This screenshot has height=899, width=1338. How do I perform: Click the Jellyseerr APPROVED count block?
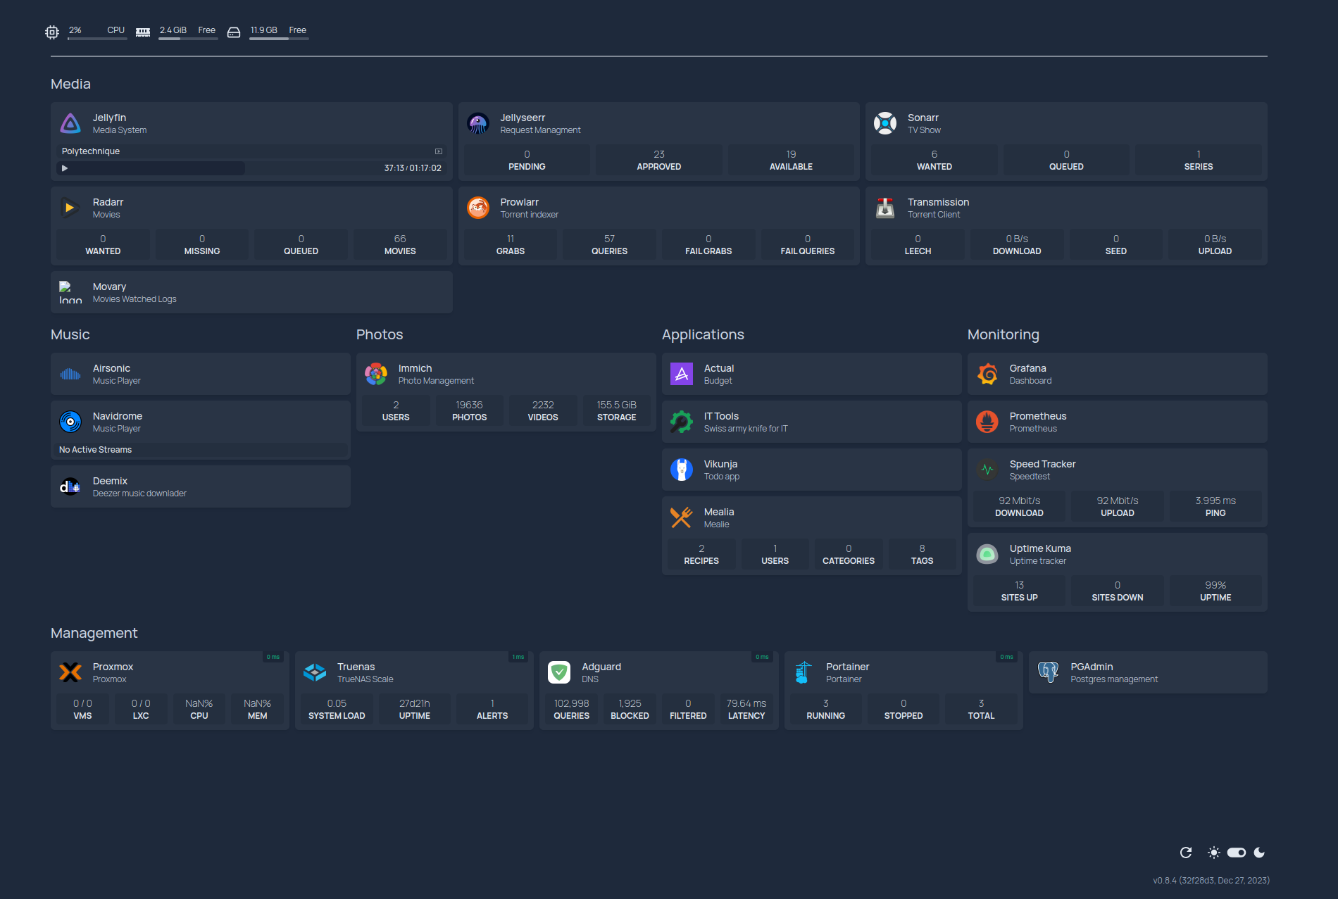pos(659,160)
